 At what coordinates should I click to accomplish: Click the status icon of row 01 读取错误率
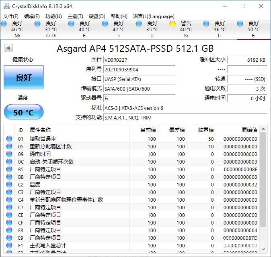(x=9, y=139)
